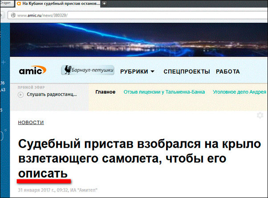Viewport: 268px width, 198px height.
Task: Open the Уголовное дело Андрея link
Action: 240,92
